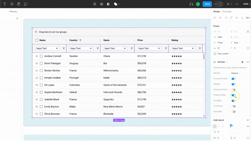
Task: Click the filter icon in the Name column
Action: coord(64,49)
